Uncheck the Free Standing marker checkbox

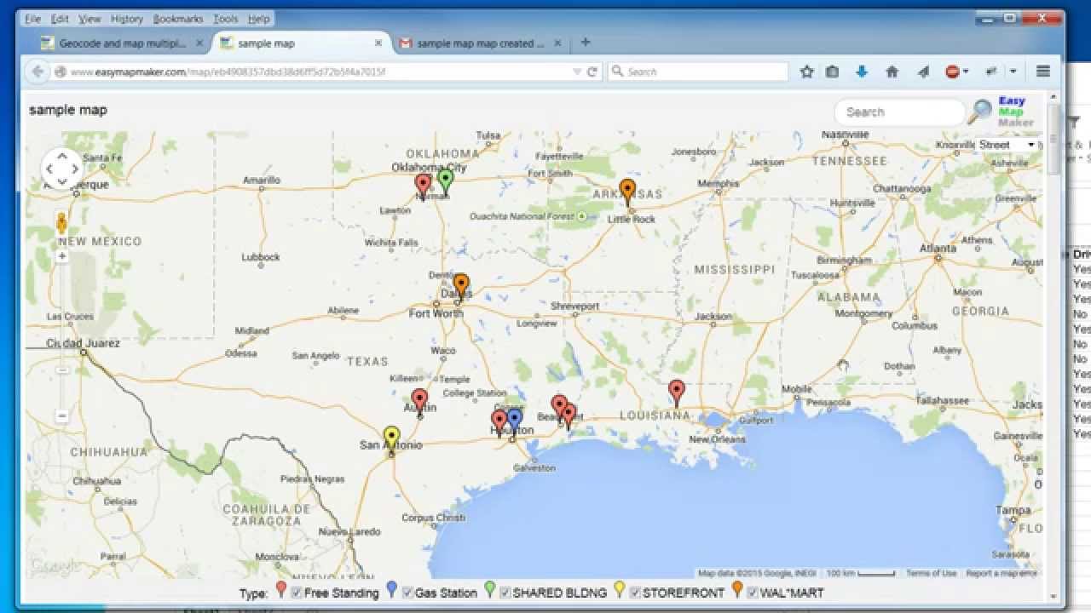[296, 592]
